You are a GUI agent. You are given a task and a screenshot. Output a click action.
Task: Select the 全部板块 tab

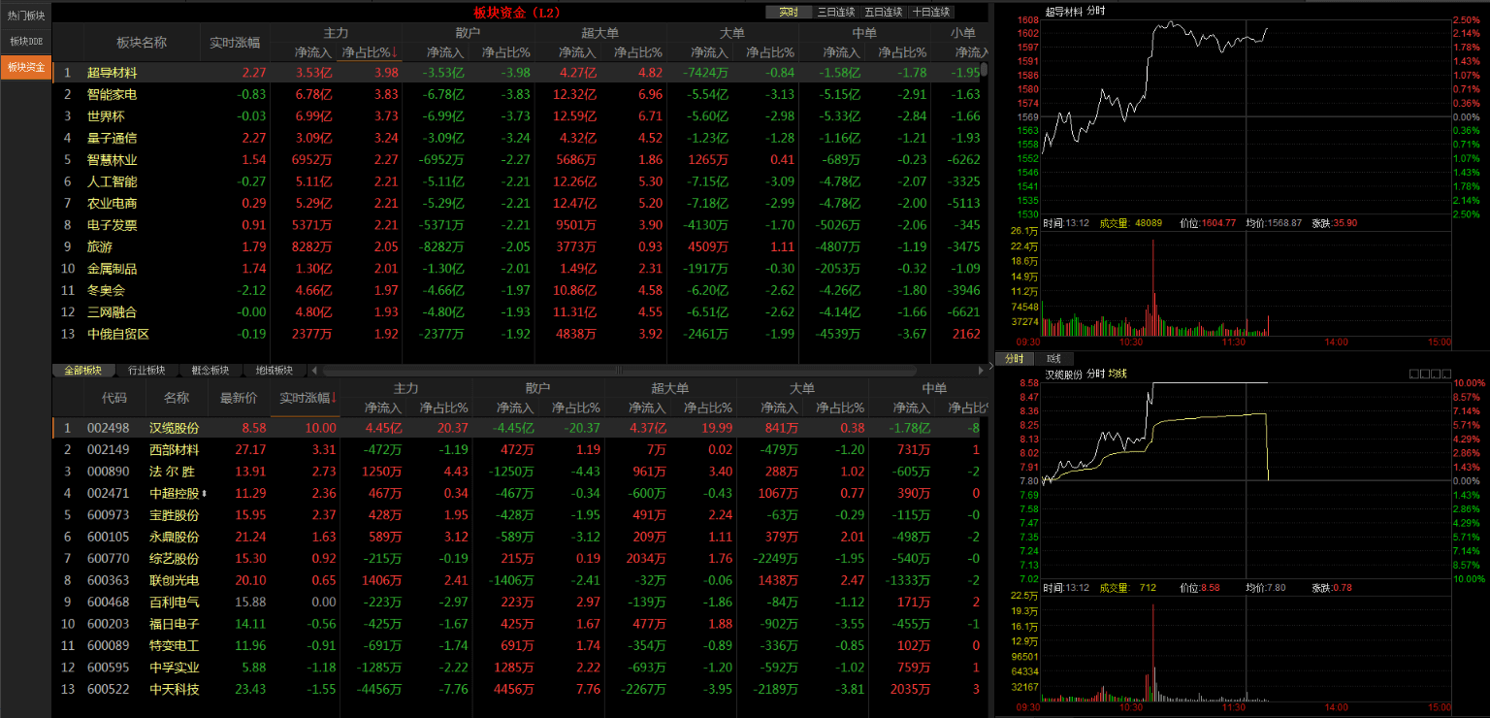pos(83,371)
